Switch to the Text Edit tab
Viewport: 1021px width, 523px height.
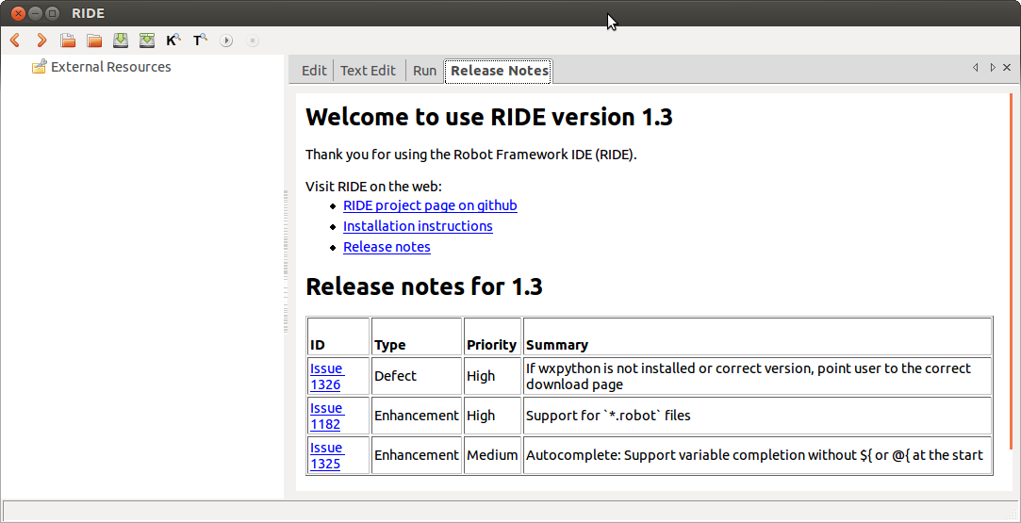click(368, 71)
